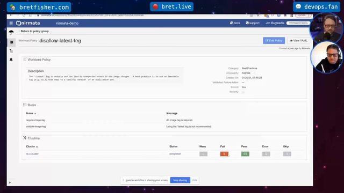Click the gray Warn count badge
This screenshot has height=193, width=344.
pos(203,154)
